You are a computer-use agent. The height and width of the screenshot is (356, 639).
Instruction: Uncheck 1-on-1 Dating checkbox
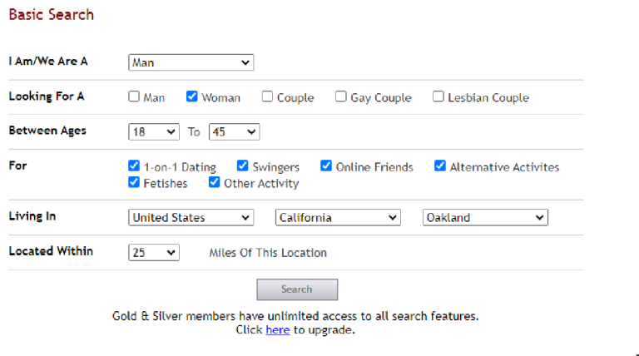point(134,166)
